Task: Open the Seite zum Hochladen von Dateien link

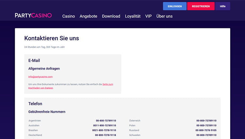Action: 108,84
